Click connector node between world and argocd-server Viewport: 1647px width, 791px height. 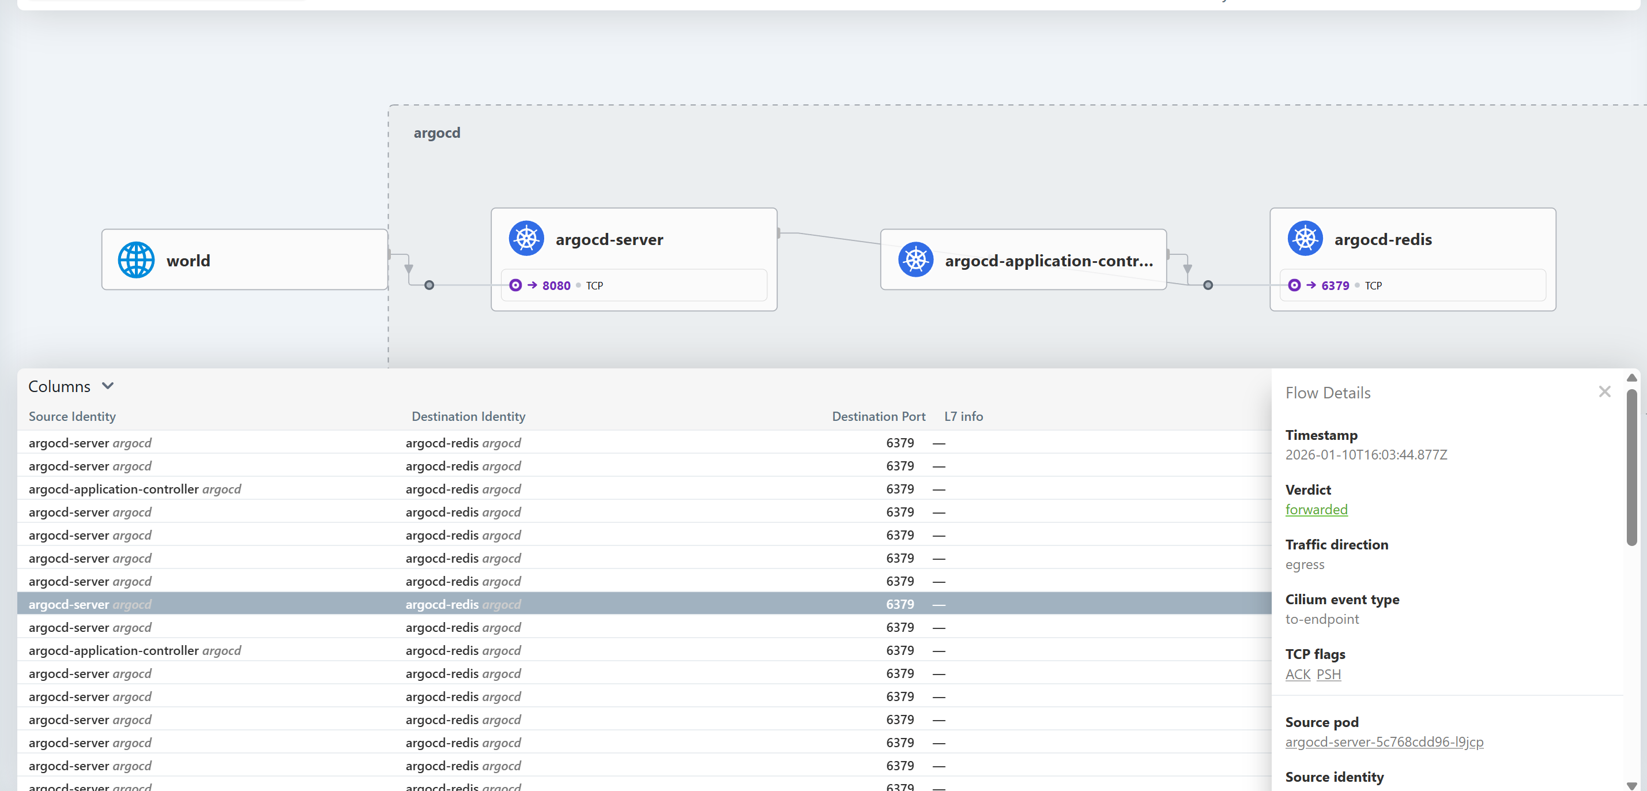[429, 285]
